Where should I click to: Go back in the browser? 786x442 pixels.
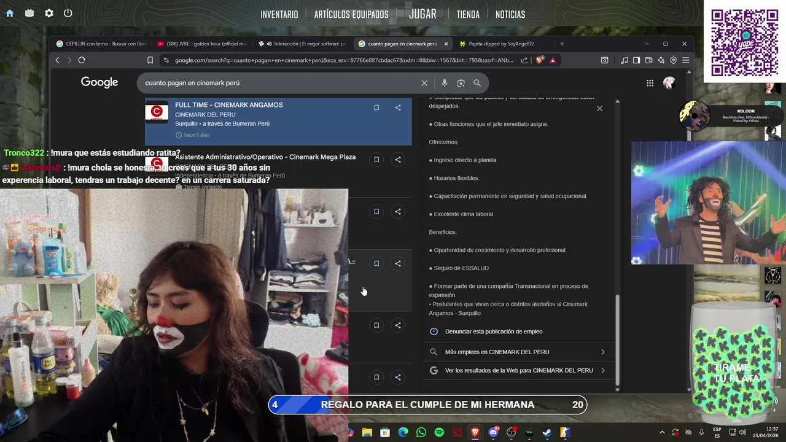coord(58,60)
